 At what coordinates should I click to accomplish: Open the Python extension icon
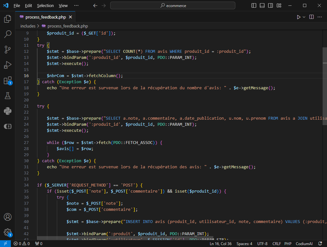tap(8, 111)
